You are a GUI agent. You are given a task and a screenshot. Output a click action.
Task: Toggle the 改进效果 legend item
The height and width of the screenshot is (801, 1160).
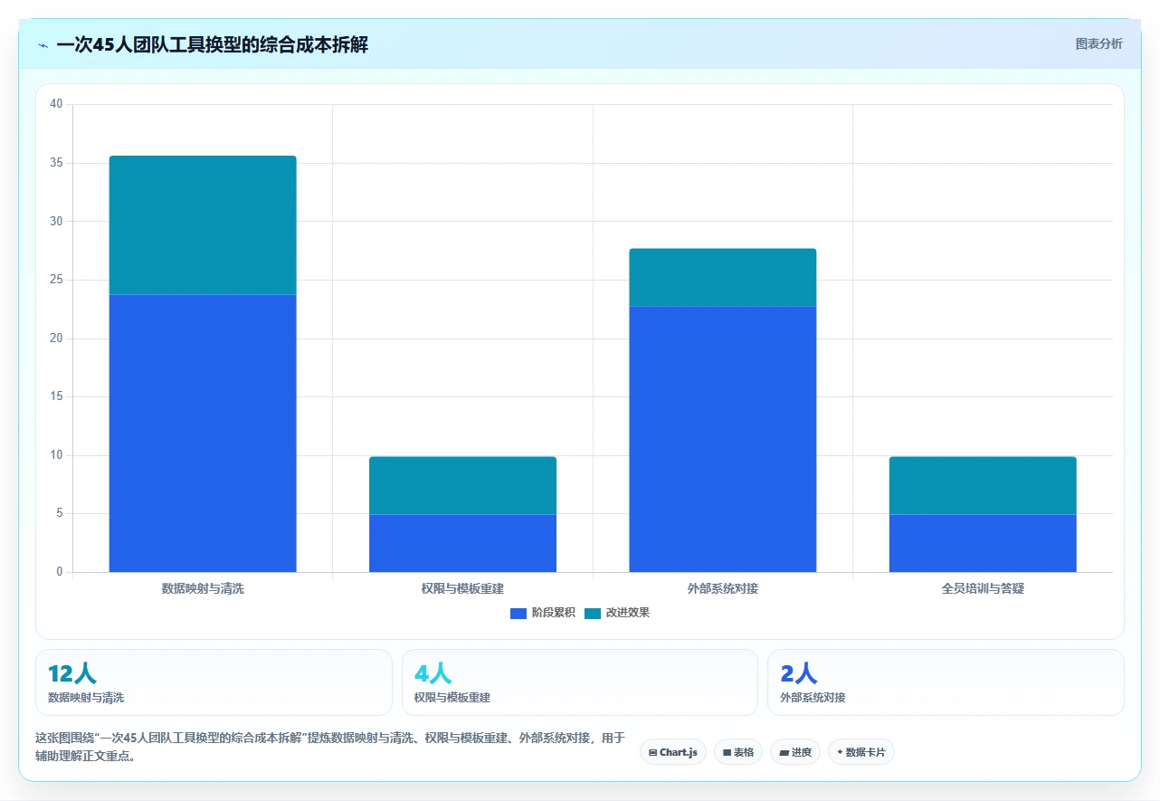pyautogui.click(x=617, y=613)
